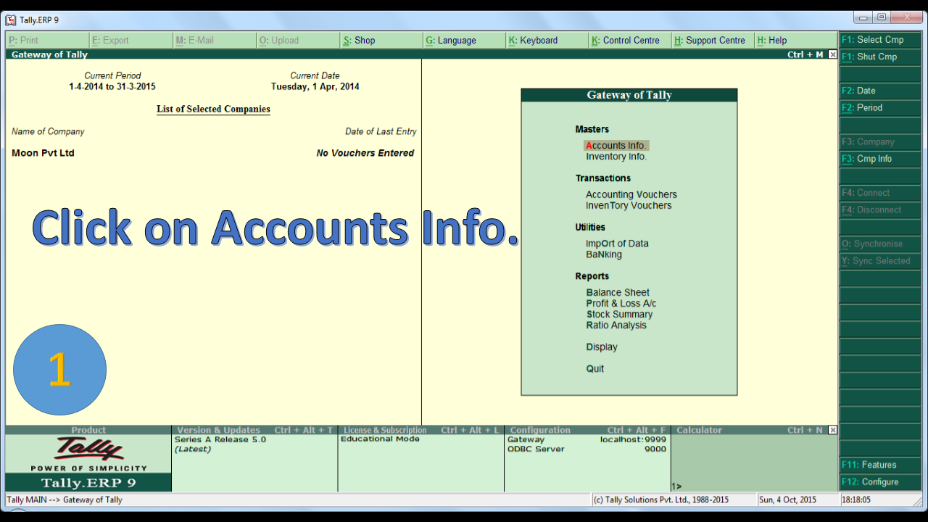Click current date Tuesday, 1 Apr, 2014
The width and height of the screenshot is (928, 522).
(x=315, y=86)
